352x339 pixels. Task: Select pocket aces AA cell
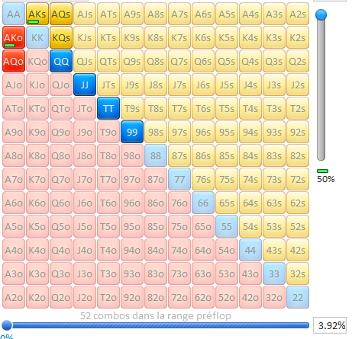point(14,14)
